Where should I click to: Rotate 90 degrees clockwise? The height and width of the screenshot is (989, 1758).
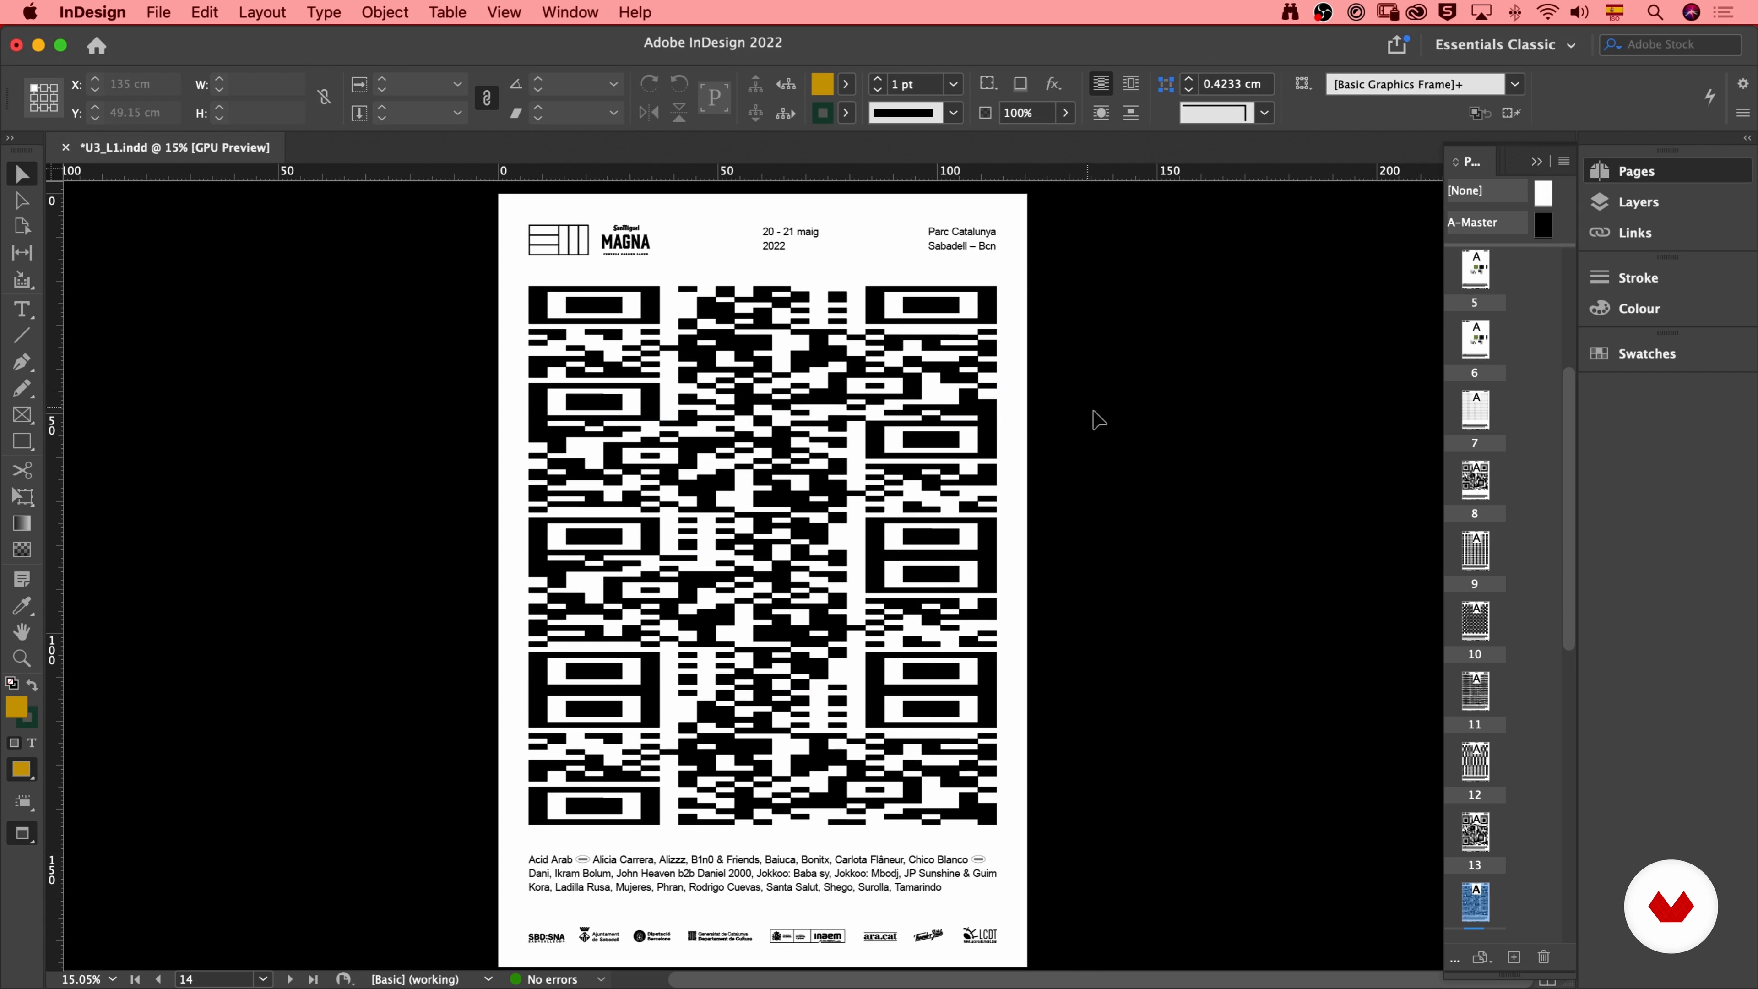[x=649, y=83]
